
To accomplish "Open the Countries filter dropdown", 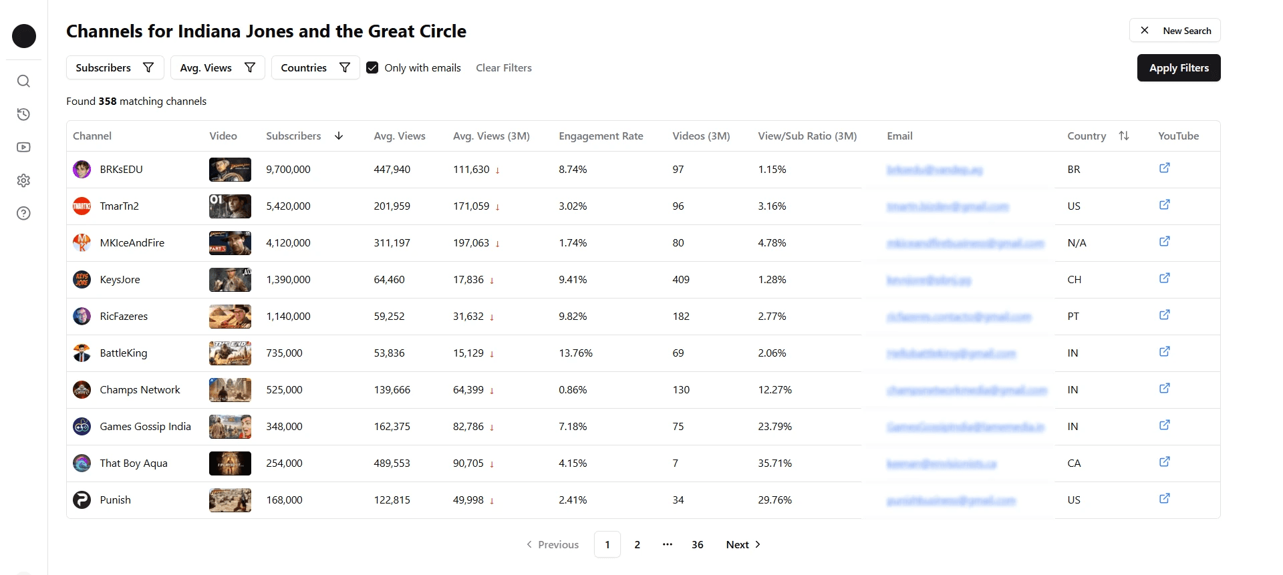I will 315,67.
